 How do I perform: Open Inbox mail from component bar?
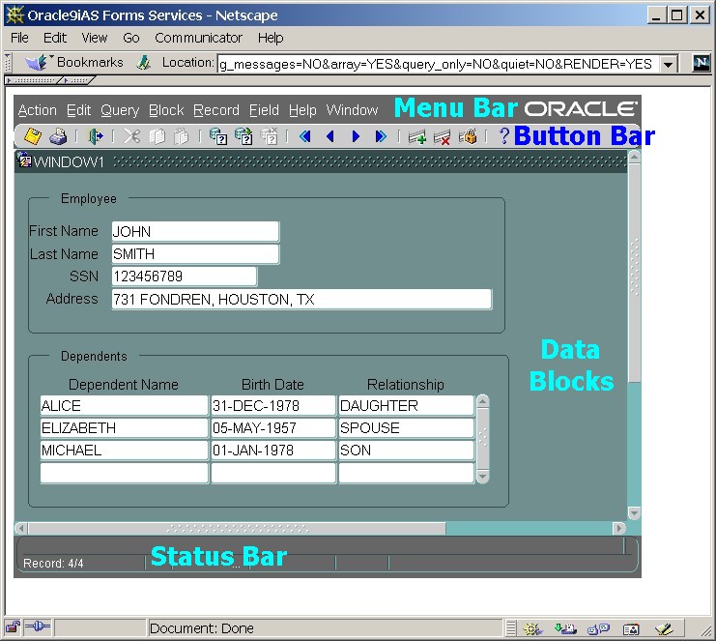(565, 629)
